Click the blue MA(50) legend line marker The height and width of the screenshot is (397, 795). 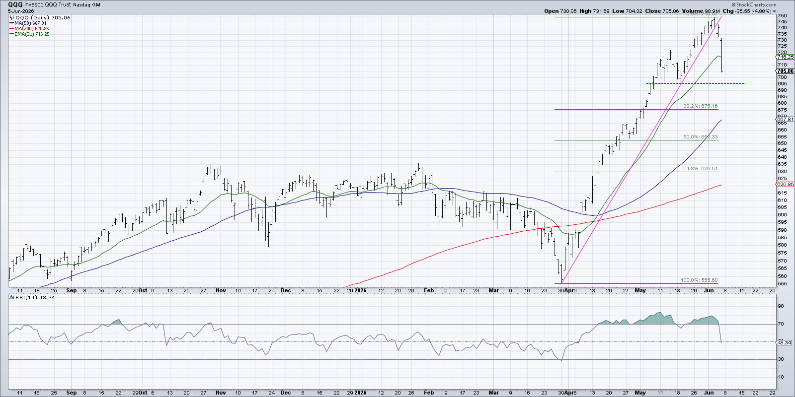11,23
